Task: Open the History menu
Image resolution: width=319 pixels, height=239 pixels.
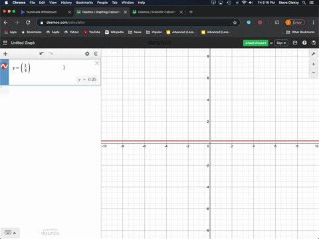Action: coord(66,3)
